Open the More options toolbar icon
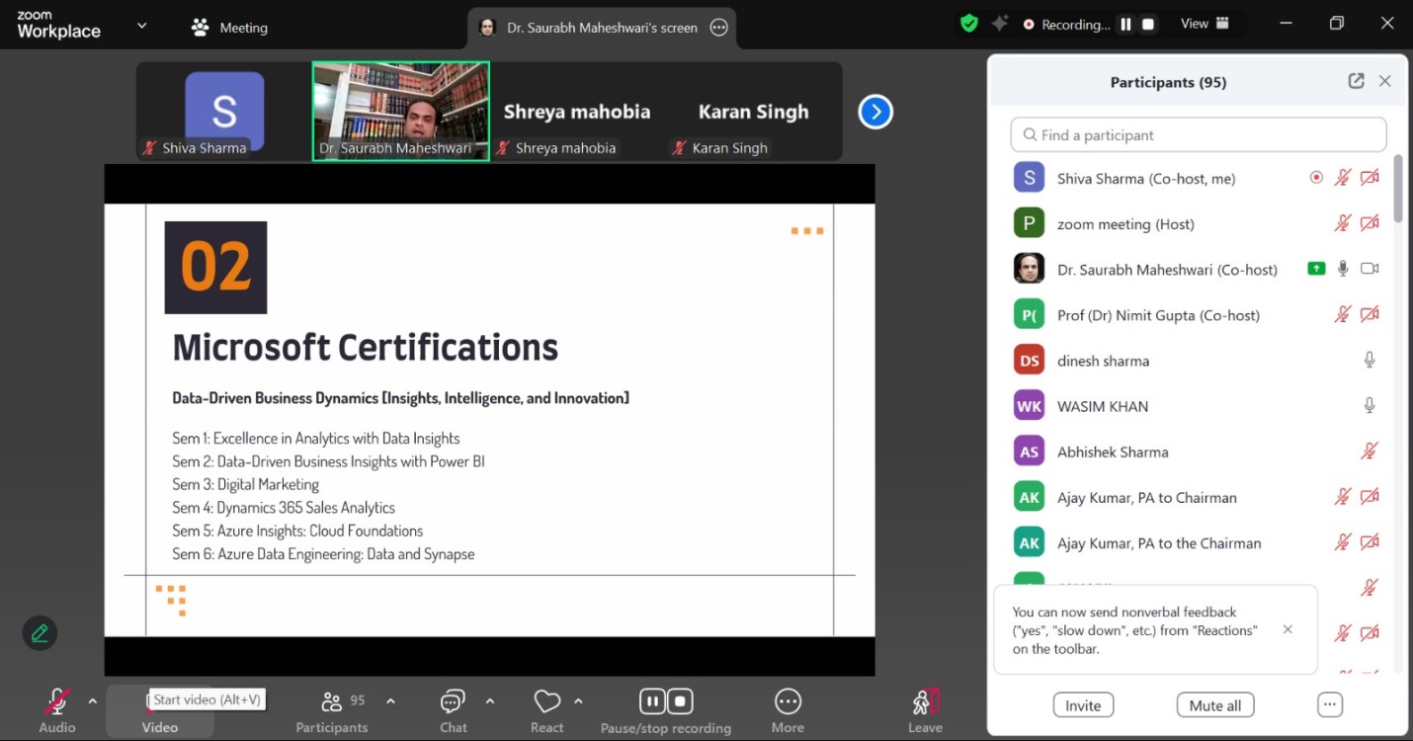This screenshot has height=741, width=1413. (x=788, y=702)
